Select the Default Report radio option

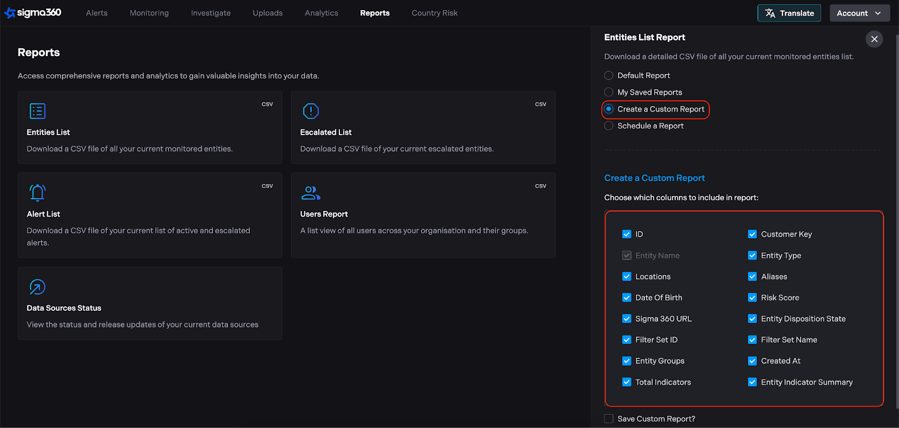coord(609,76)
